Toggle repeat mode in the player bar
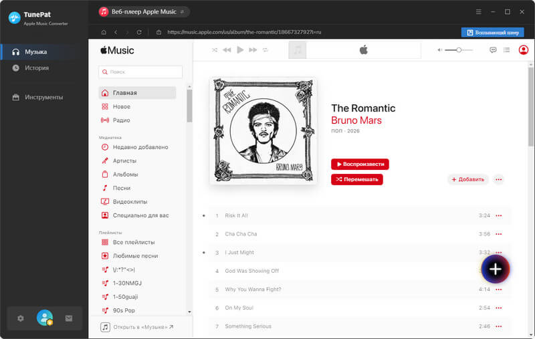 tap(265, 50)
